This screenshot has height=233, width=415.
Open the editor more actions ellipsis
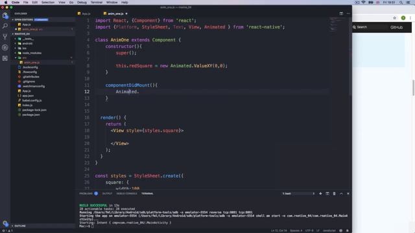pyautogui.click(x=348, y=14)
